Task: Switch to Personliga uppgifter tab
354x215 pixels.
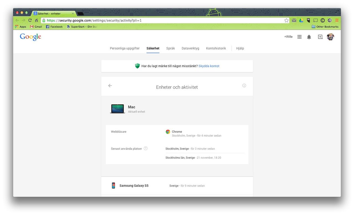Action: click(x=125, y=48)
